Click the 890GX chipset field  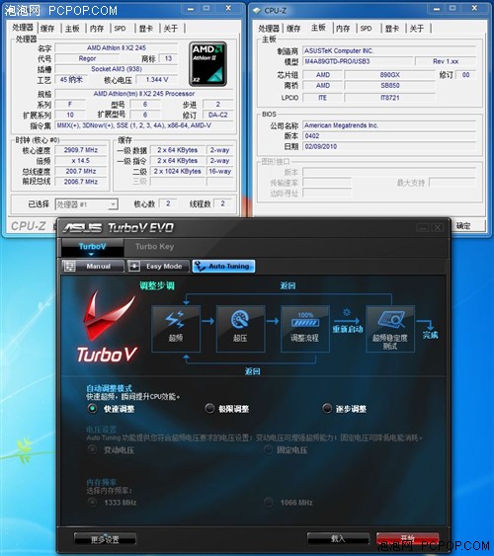(389, 75)
